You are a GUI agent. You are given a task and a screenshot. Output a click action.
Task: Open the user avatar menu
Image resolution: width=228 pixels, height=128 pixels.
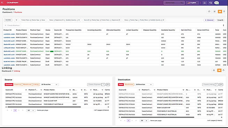[x=216, y=3]
